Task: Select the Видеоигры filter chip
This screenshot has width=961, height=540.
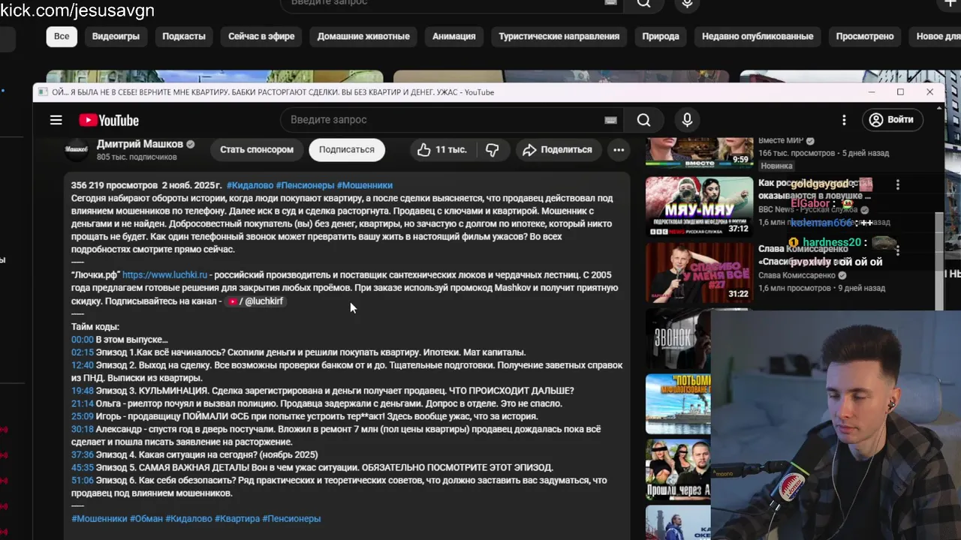Action: [116, 36]
